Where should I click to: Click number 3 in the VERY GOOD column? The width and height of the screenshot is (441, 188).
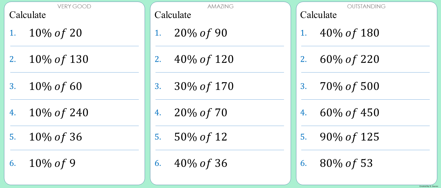click(13, 86)
